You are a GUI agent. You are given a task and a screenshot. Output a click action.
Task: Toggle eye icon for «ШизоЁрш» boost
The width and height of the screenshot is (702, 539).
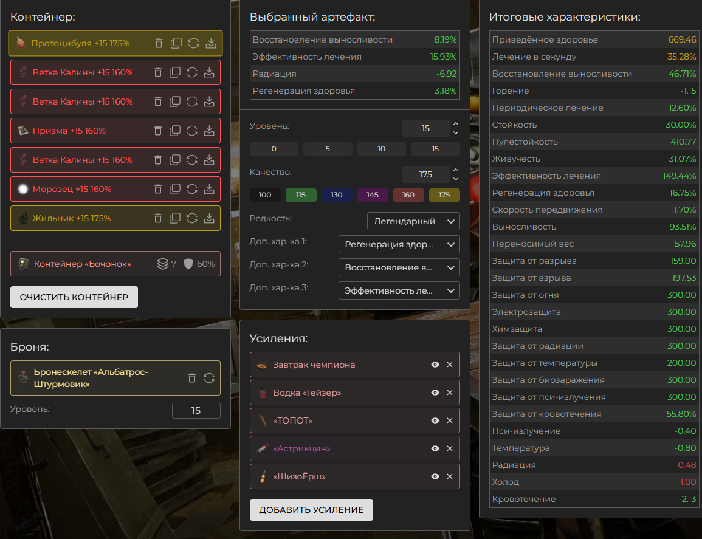(x=435, y=476)
